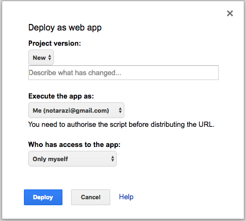Viewport: 246px width, 221px height.
Task: Click arrows icon on the notarazi@gmail.com selector
Action: click(x=120, y=110)
